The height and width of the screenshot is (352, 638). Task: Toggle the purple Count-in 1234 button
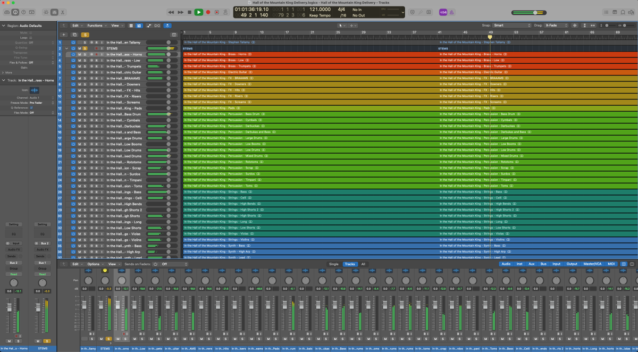[443, 12]
